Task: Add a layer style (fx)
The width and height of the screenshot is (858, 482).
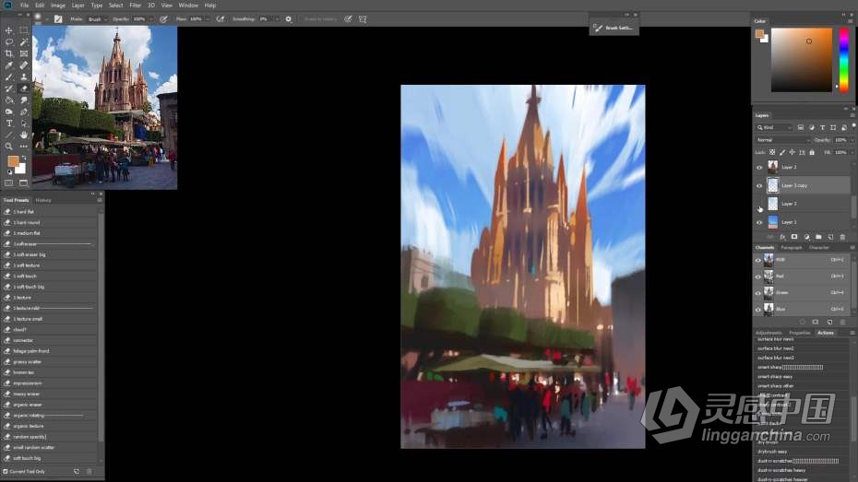Action: click(x=782, y=237)
